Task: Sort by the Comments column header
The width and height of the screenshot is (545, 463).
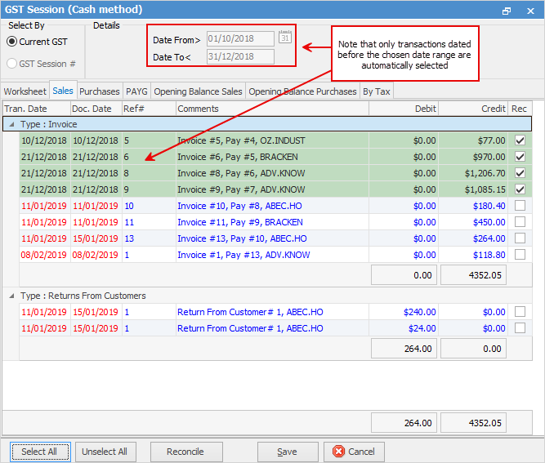Action: (x=272, y=109)
